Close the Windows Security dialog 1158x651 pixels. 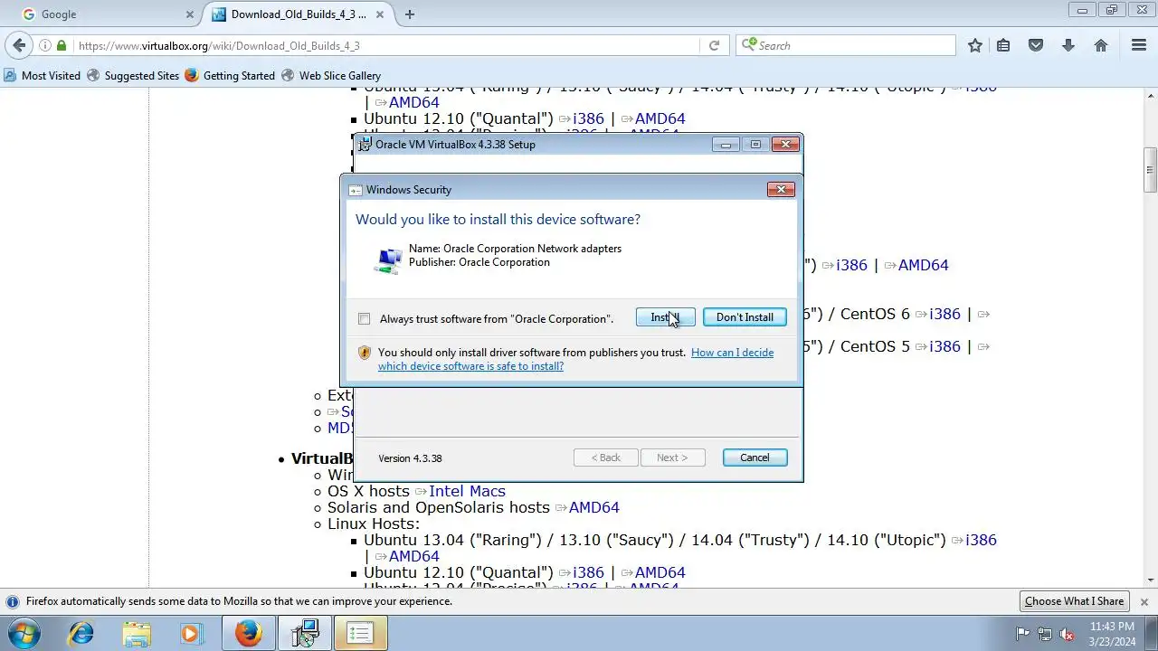[781, 189]
